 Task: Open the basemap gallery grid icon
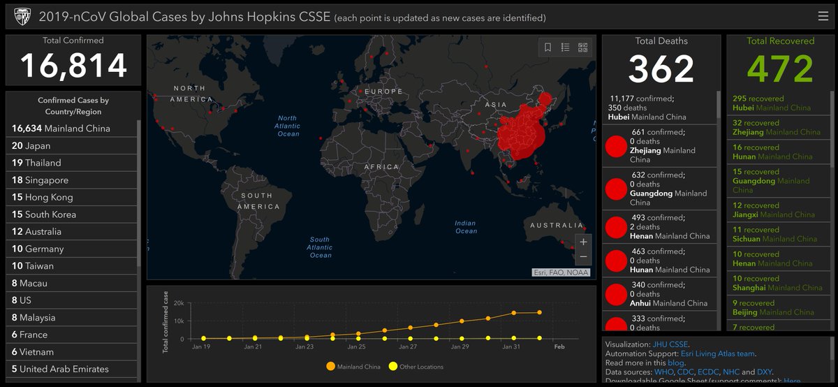click(583, 48)
